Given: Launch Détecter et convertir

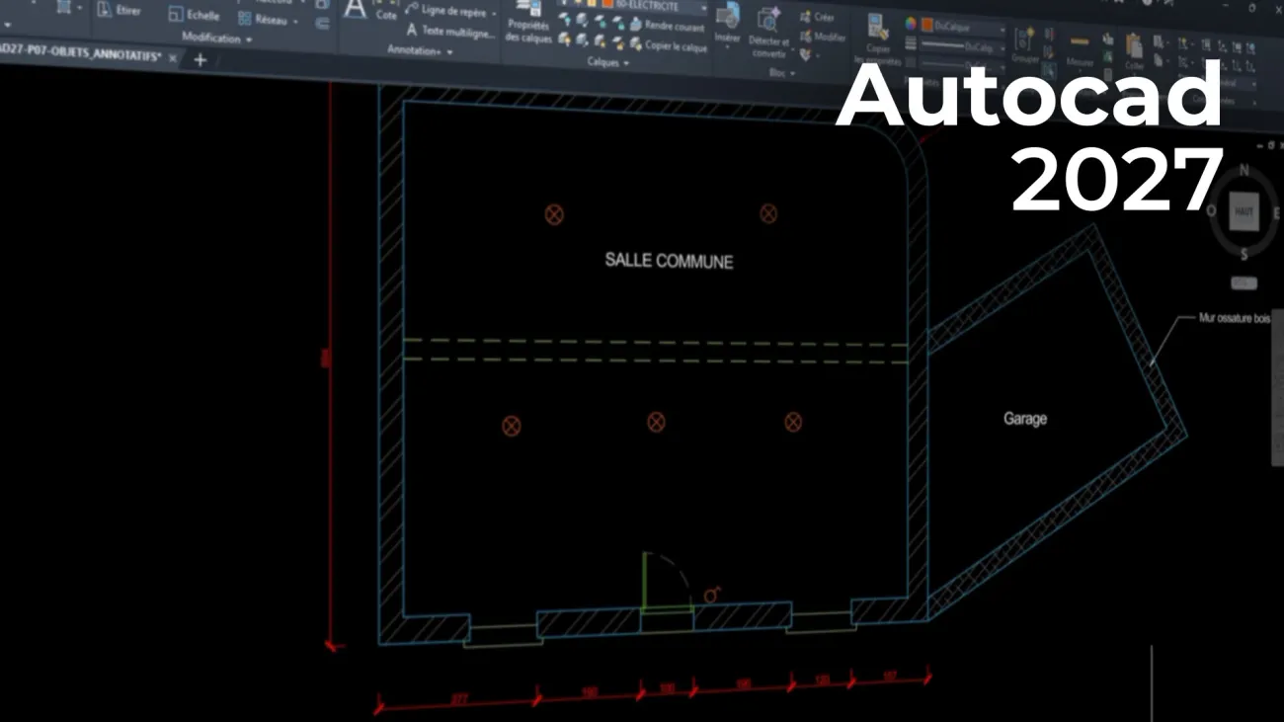Looking at the screenshot, I should (x=769, y=34).
